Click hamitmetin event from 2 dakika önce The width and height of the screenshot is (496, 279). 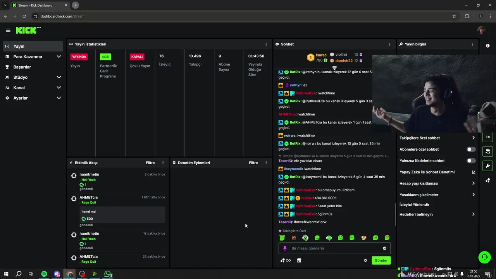pyautogui.click(x=118, y=181)
